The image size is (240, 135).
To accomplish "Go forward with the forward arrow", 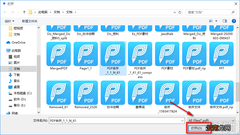I will (x=13, y=12).
